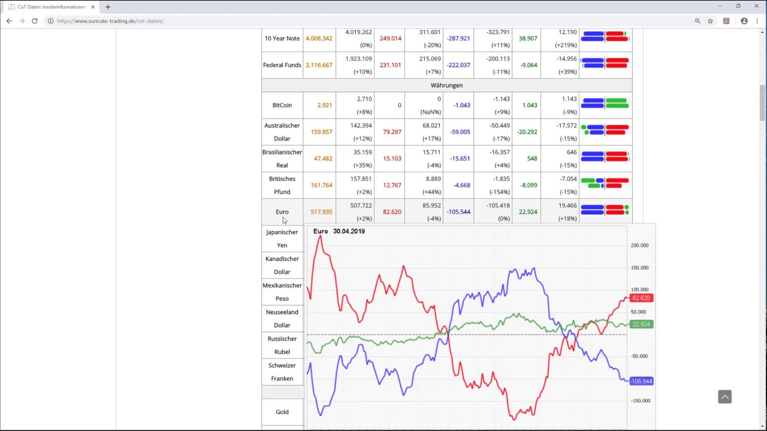Open a new tab with the plus button
The width and height of the screenshot is (767, 431).
[x=108, y=7]
